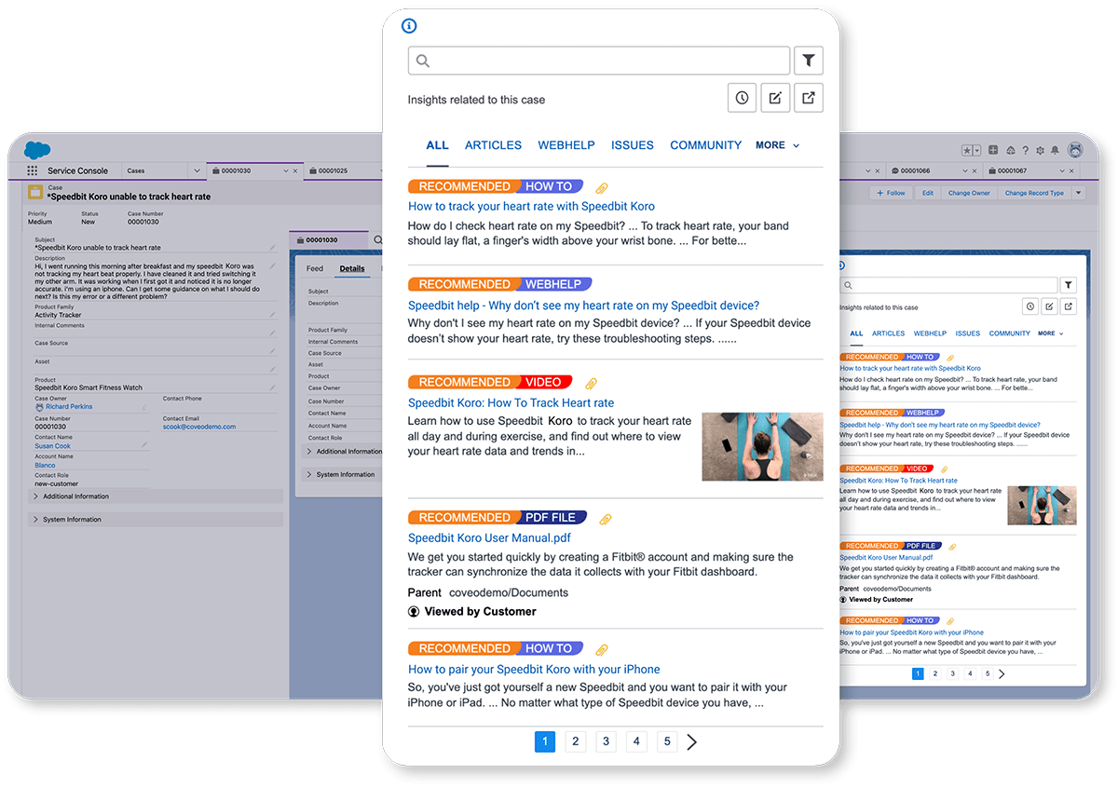This screenshot has width=1118, height=788.
Task: Click the Salesforce cloud logo in the left window
Action: 37,150
